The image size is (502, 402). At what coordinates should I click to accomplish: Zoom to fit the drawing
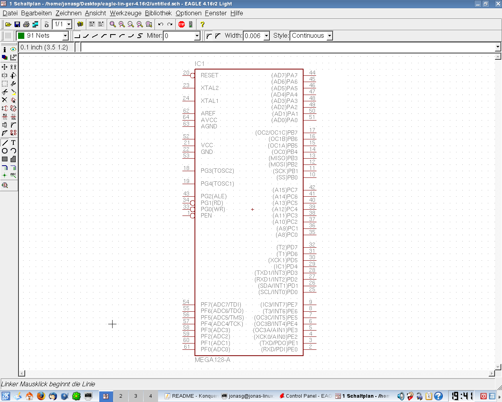[113, 24]
